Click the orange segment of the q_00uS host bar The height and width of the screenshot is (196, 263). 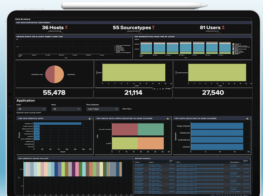point(151,143)
